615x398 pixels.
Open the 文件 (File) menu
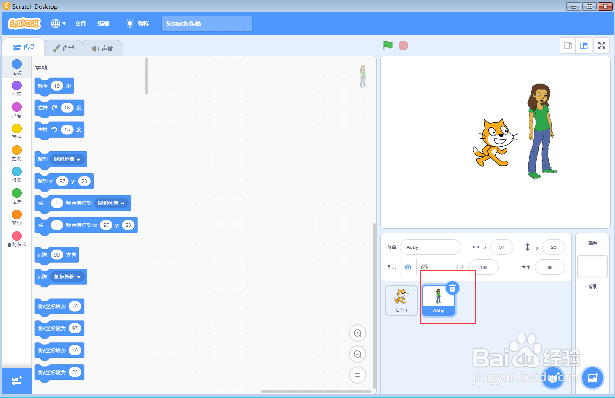point(80,23)
